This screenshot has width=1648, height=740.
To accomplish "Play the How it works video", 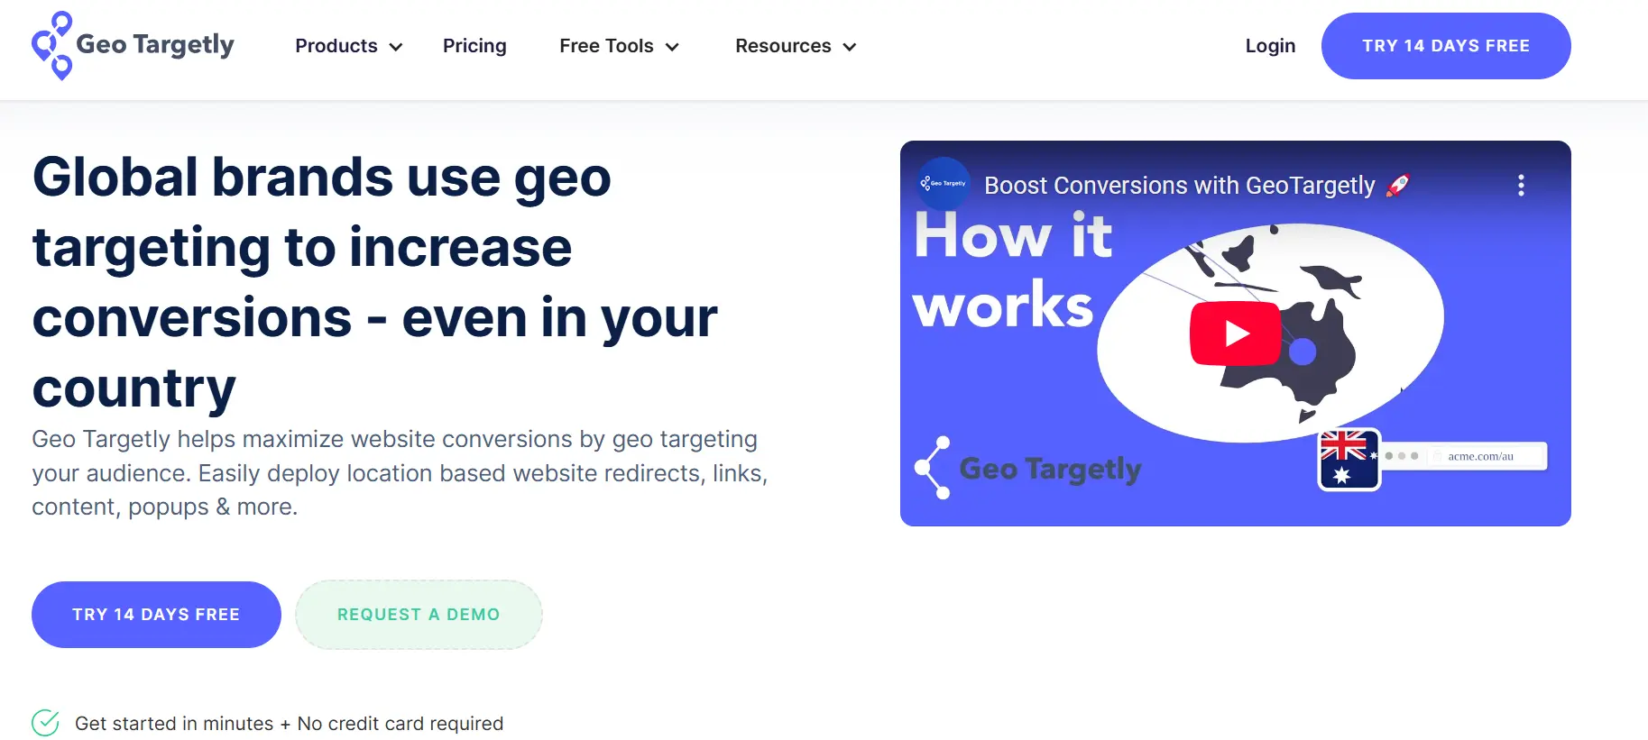I will click(x=1236, y=333).
